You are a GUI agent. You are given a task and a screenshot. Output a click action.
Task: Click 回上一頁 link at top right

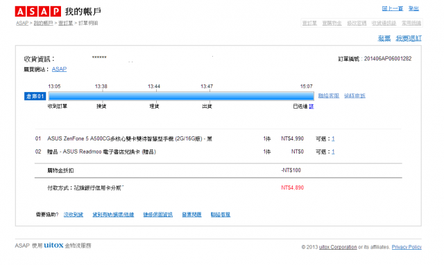pos(393,8)
